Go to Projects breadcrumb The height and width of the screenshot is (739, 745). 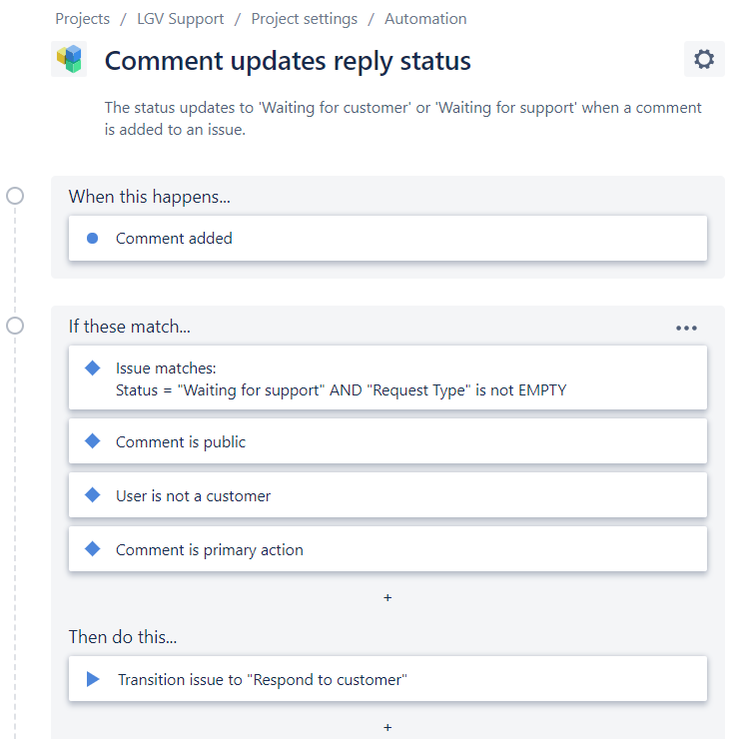coord(83,19)
